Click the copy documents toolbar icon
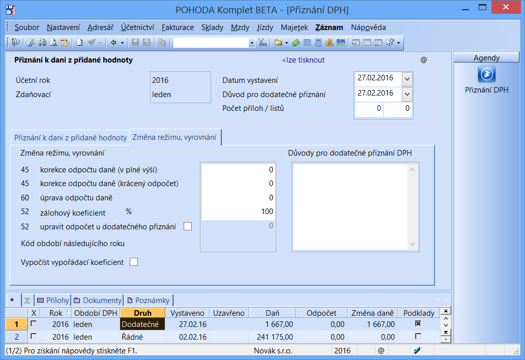The image size is (525, 360). click(31, 43)
